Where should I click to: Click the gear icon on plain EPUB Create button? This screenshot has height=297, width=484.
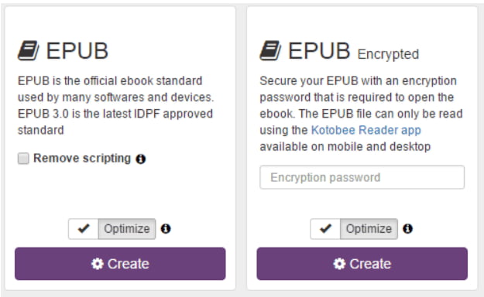[98, 264]
